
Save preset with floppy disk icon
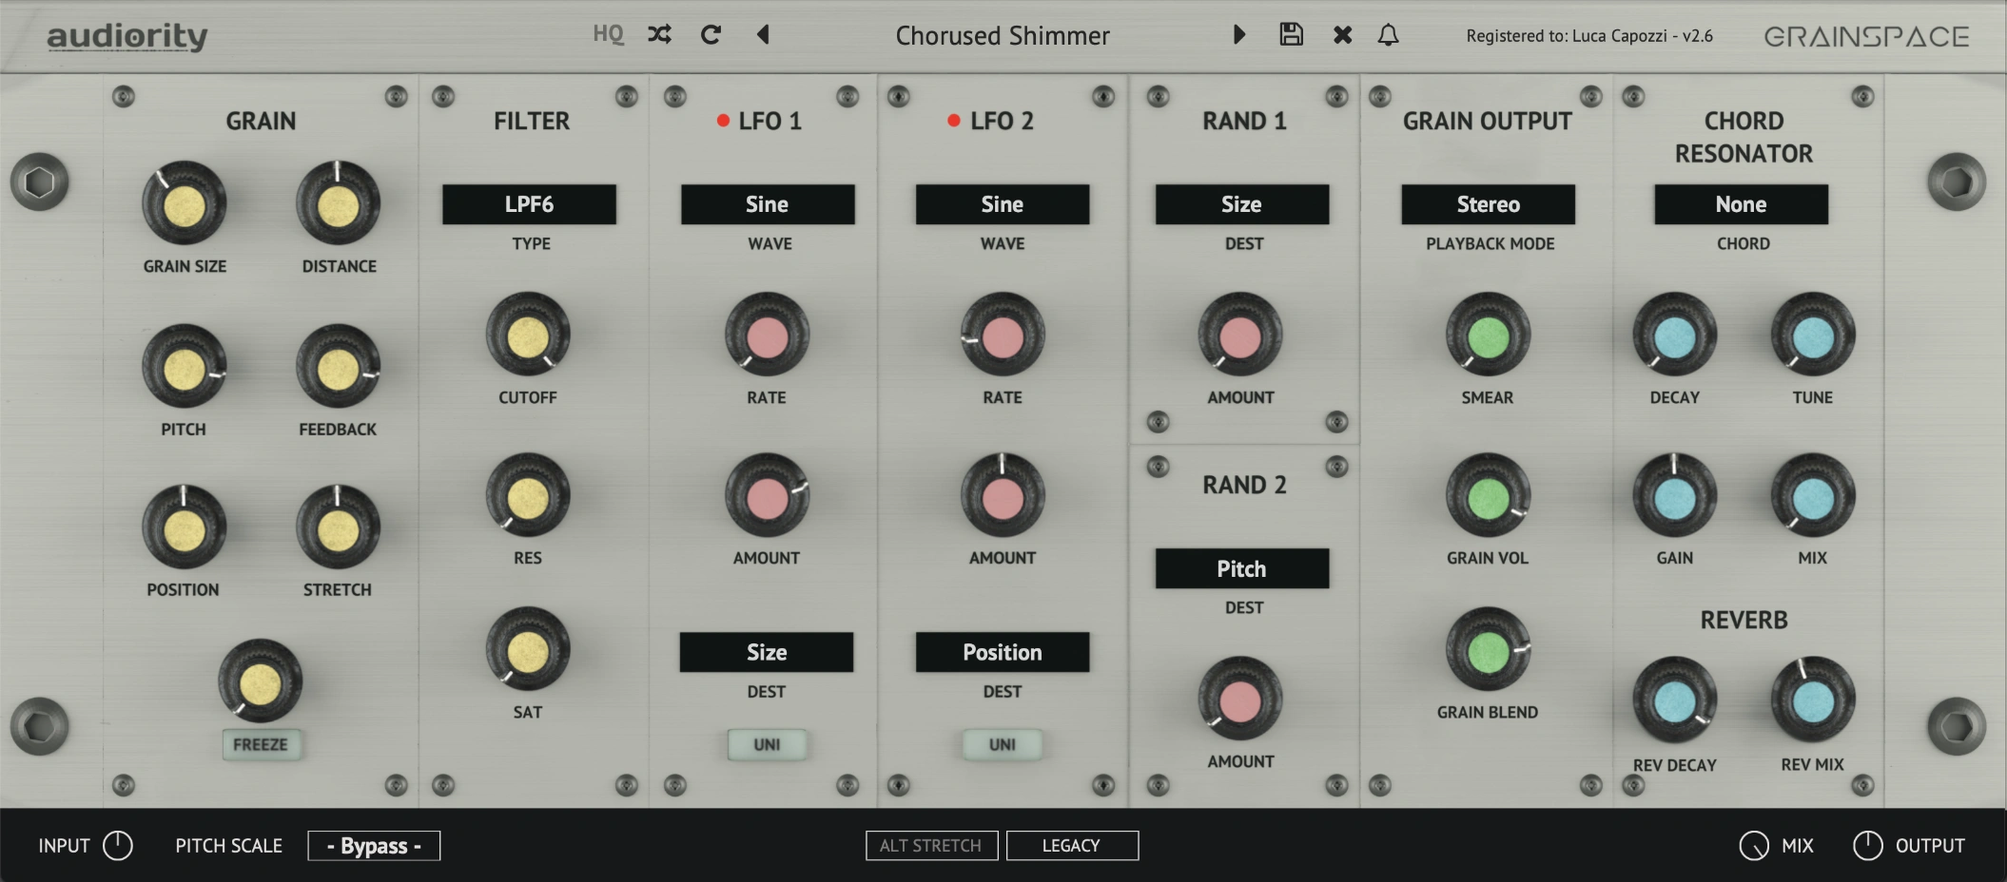pyautogui.click(x=1291, y=34)
